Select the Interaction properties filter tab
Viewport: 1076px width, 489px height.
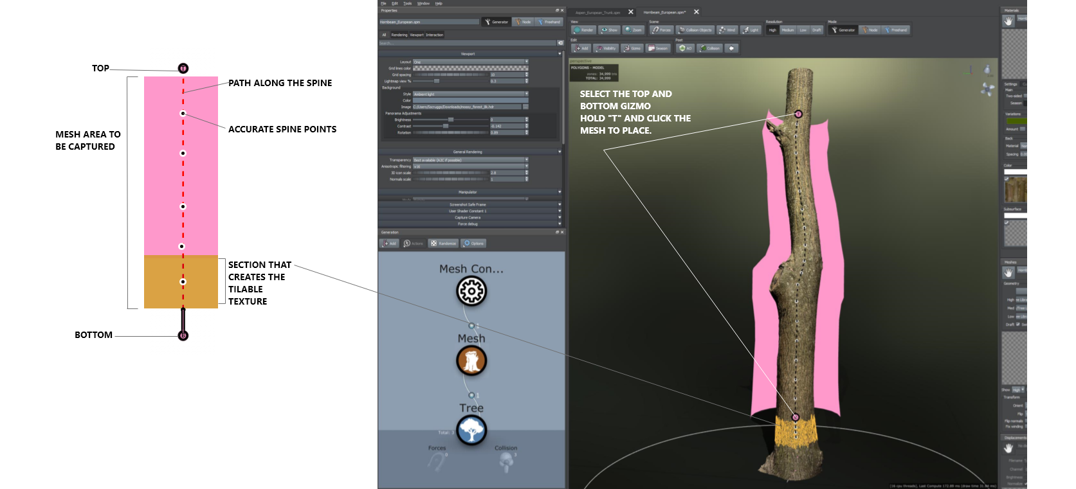pos(435,35)
